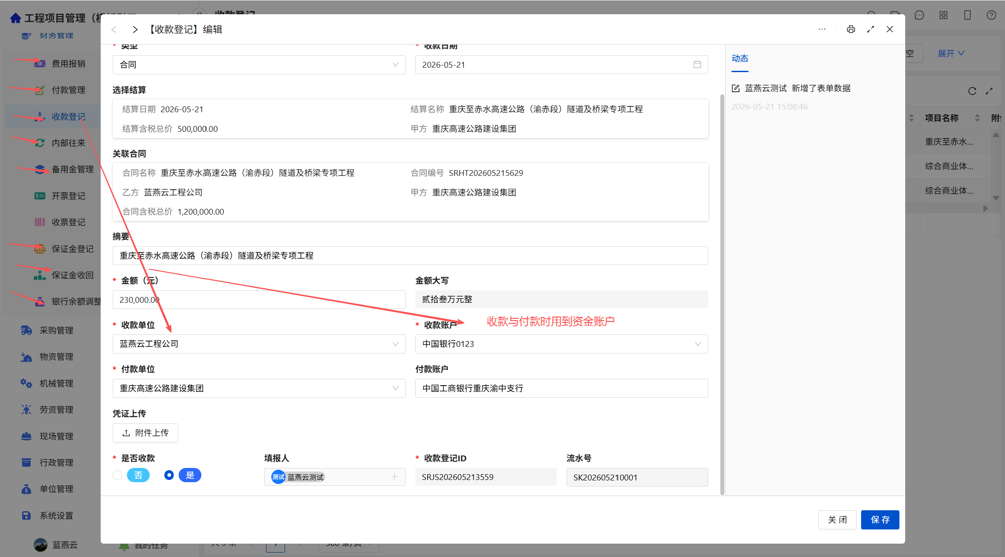Click the 金额（元） input field
This screenshot has width=1005, height=557.
(259, 300)
